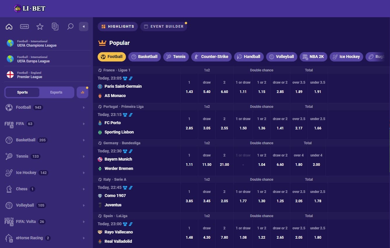Click the jersey icon for Bayern Munich match
The image size is (390, 248).
(x=125, y=151)
